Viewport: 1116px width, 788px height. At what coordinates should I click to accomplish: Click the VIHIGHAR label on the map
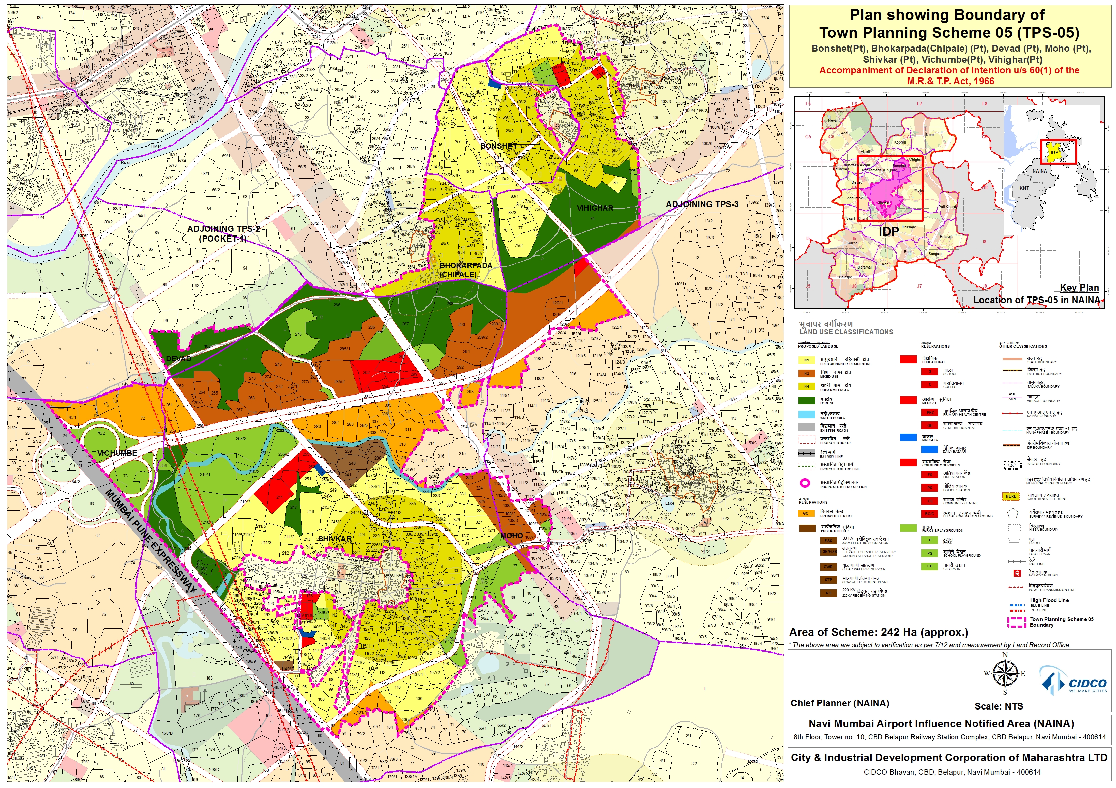click(595, 208)
